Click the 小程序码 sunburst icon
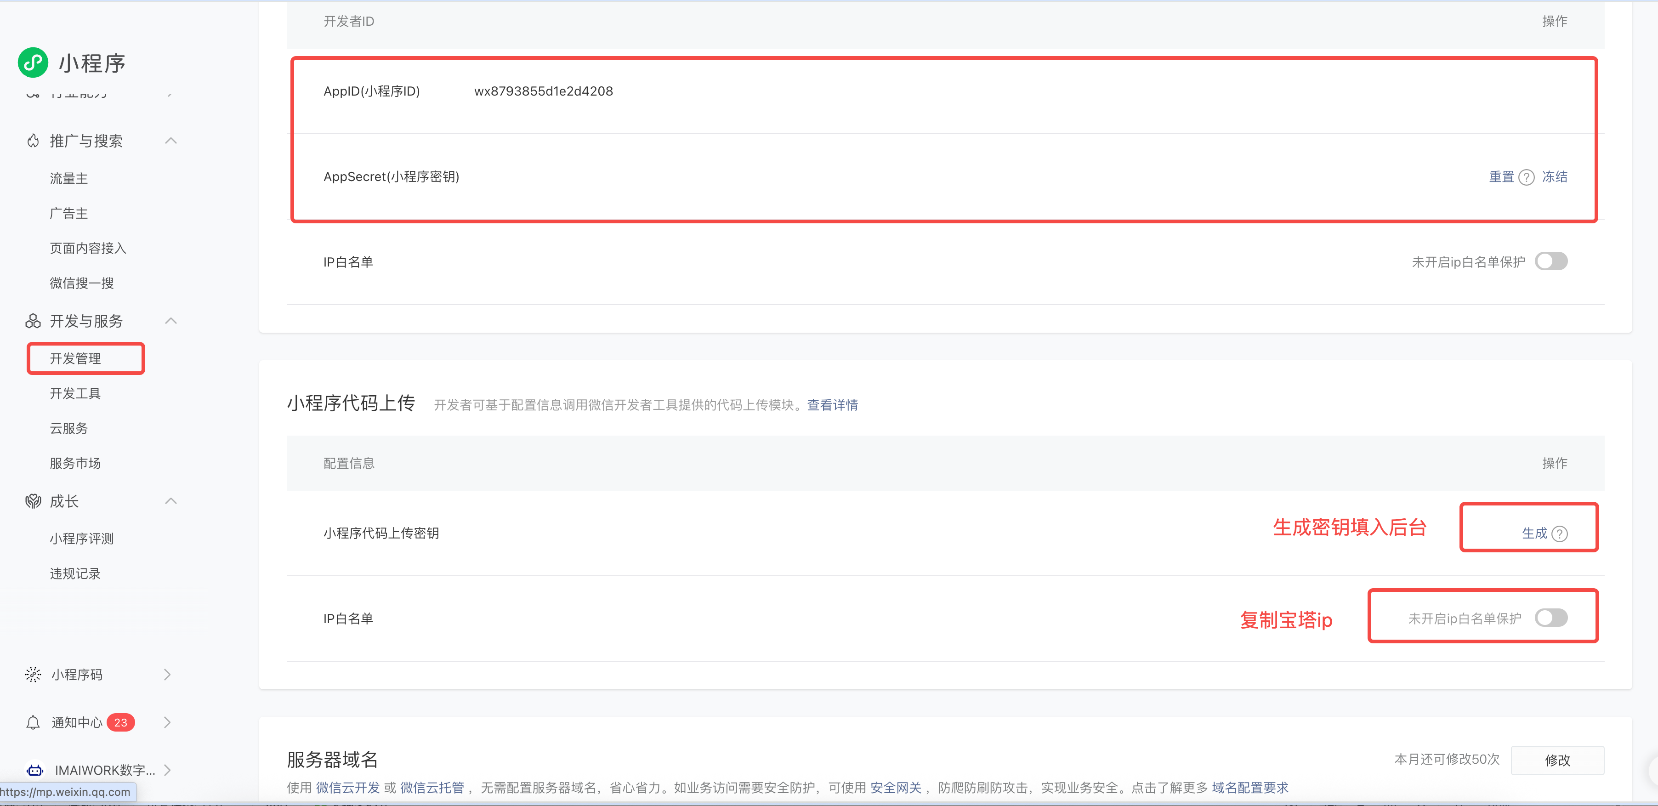1658x806 pixels. pyautogui.click(x=33, y=674)
